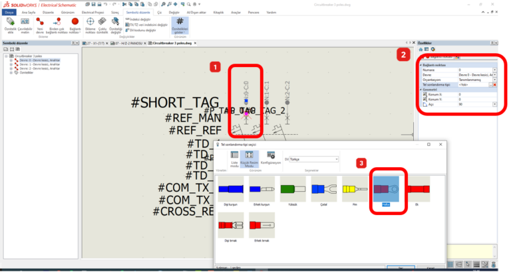The image size is (511, 272).
Task: Open the Dil language dropdown
Action: pyautogui.click(x=315, y=159)
